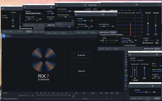Click Learn button in Spectral De-noise
162x101 pixels.
click(104, 10)
